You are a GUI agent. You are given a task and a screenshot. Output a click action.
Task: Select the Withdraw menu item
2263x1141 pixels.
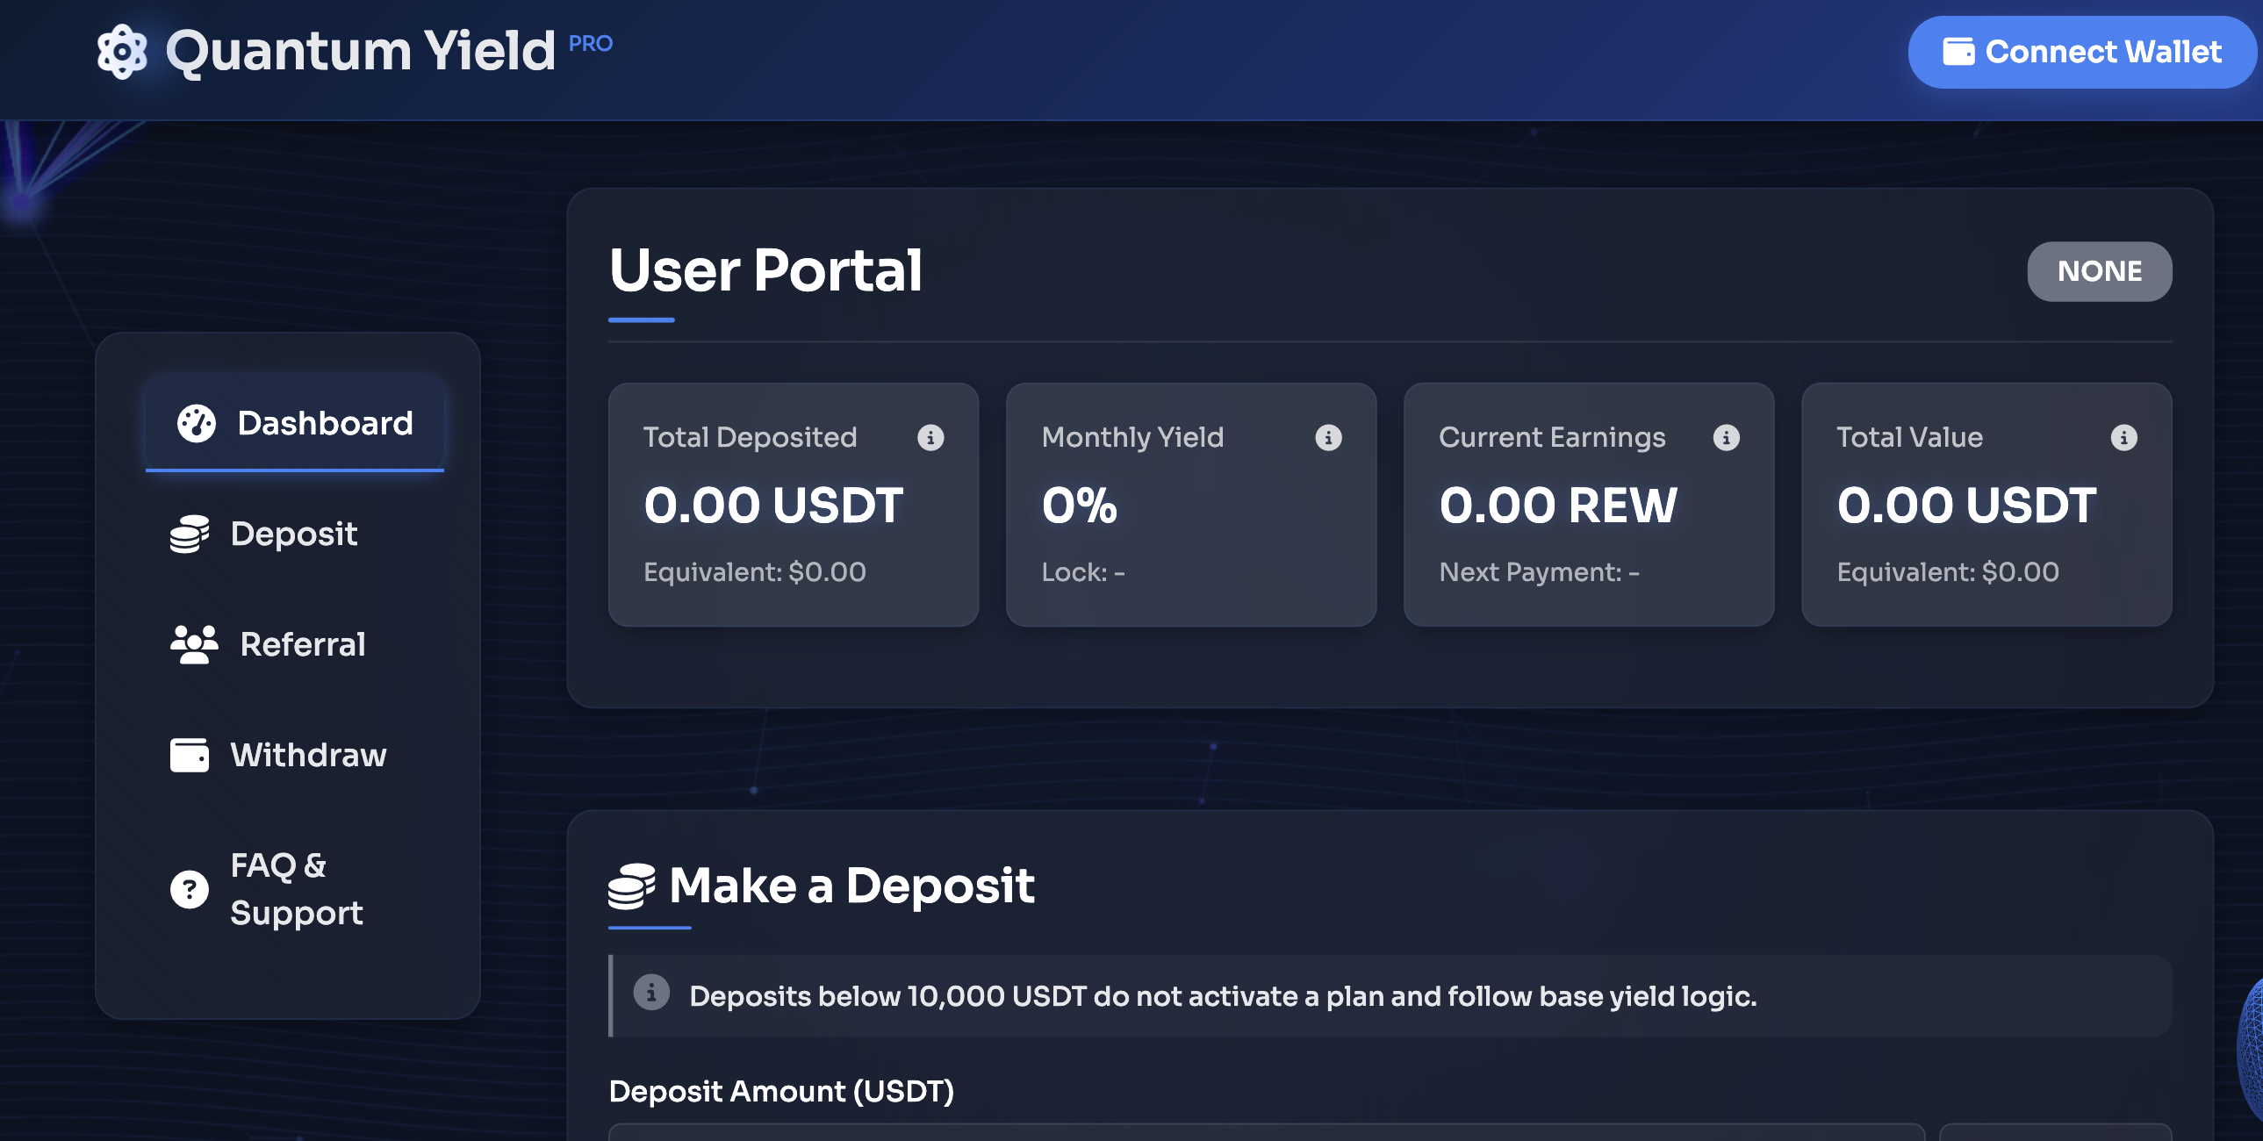tap(294, 756)
